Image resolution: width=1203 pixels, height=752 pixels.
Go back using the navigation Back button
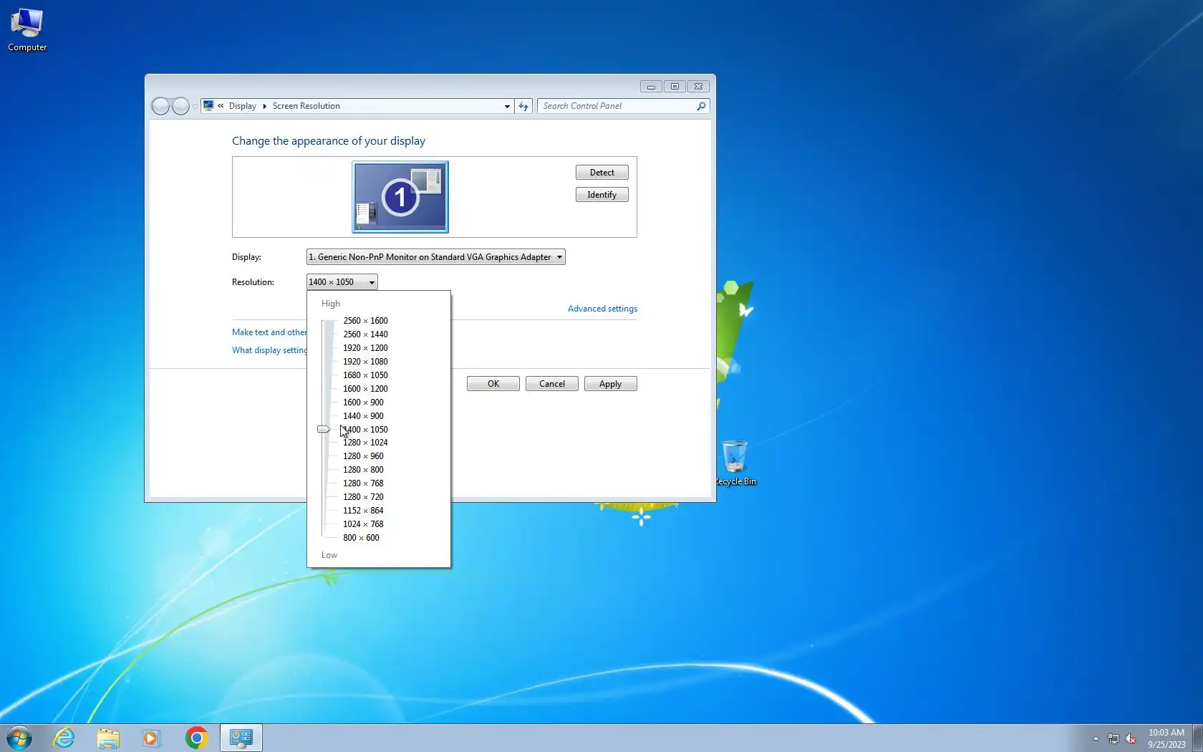[x=161, y=106]
